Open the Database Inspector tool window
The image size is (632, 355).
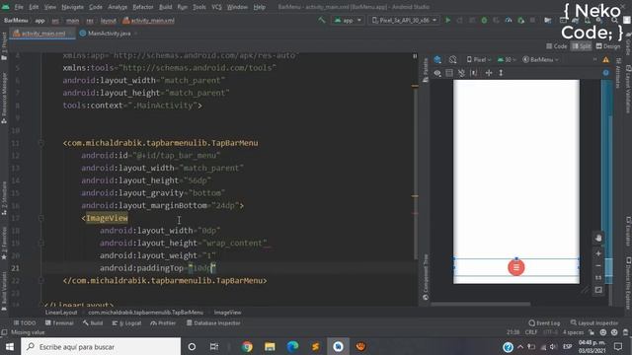(x=213, y=322)
